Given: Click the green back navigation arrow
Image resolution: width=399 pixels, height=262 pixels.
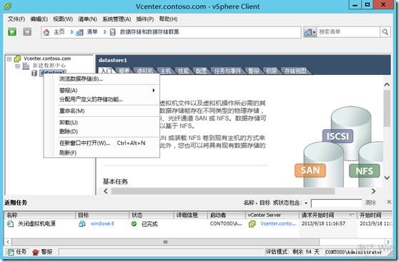Looking at the screenshot, I should tap(12, 31).
